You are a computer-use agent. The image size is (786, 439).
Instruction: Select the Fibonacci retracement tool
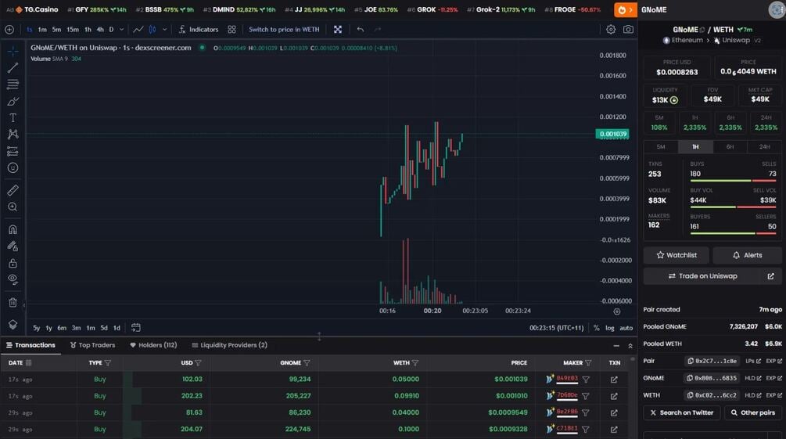[x=13, y=85]
